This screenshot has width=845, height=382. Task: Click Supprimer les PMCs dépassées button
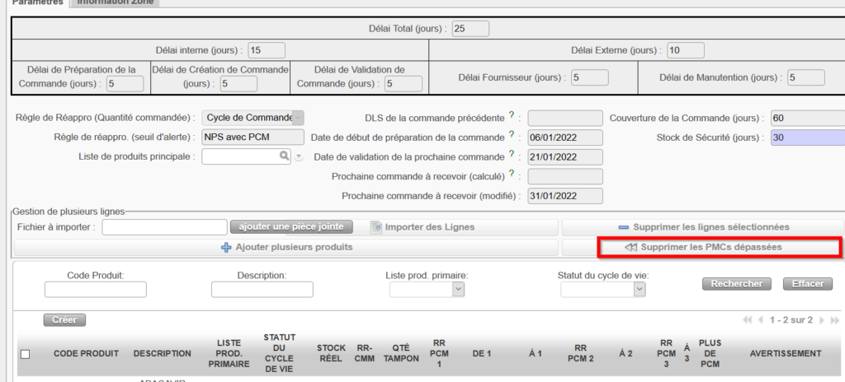(x=703, y=247)
